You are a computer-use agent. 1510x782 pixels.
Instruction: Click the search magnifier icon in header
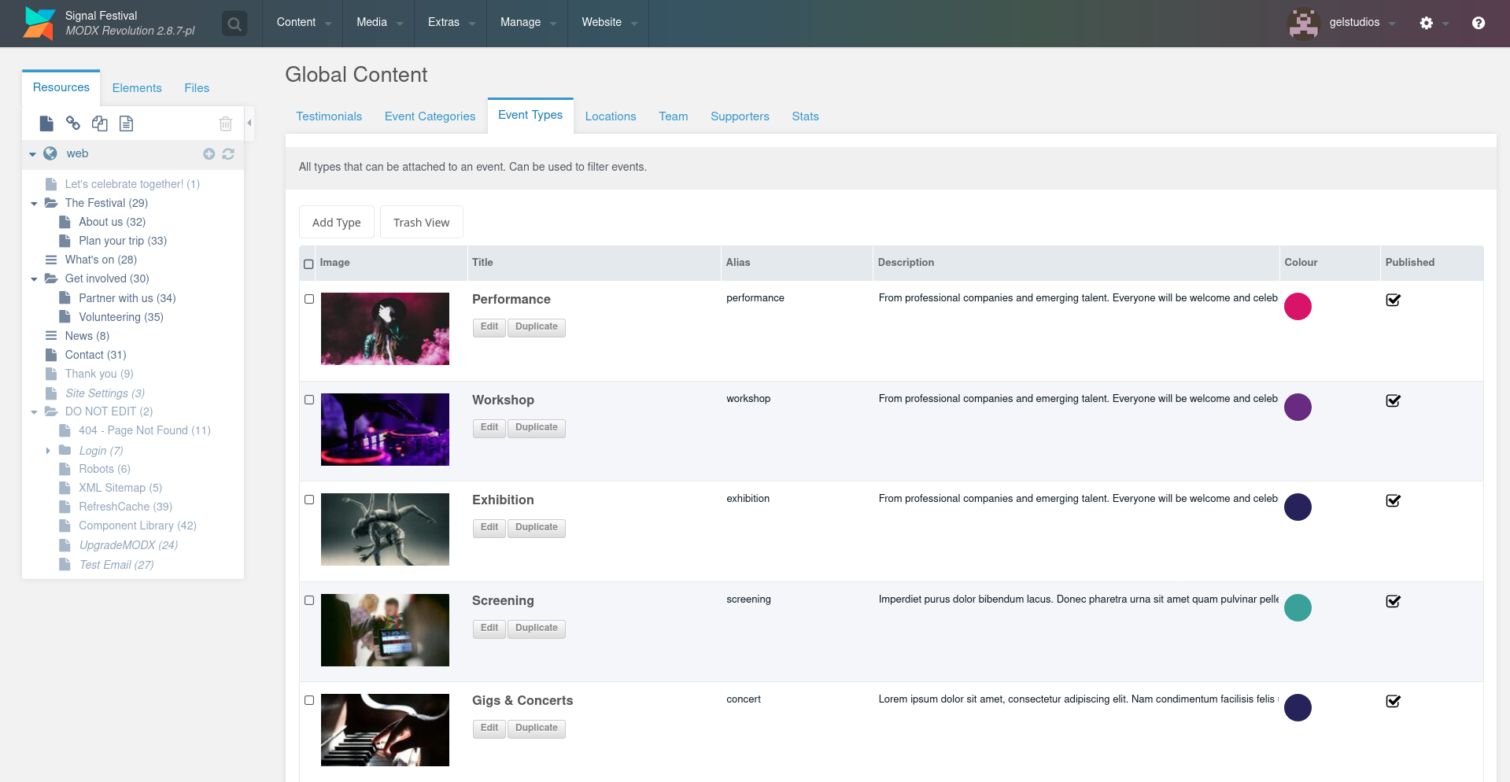(x=234, y=24)
